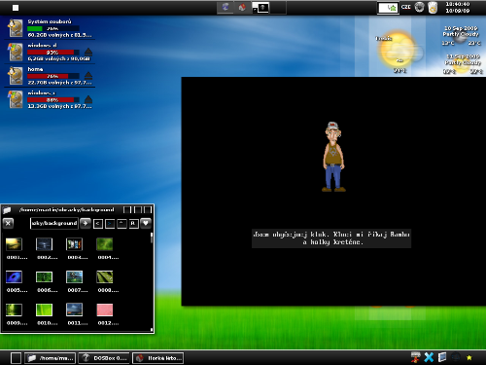Click the green Systém souborů usage bar
The image size is (486, 365).
coord(53,28)
